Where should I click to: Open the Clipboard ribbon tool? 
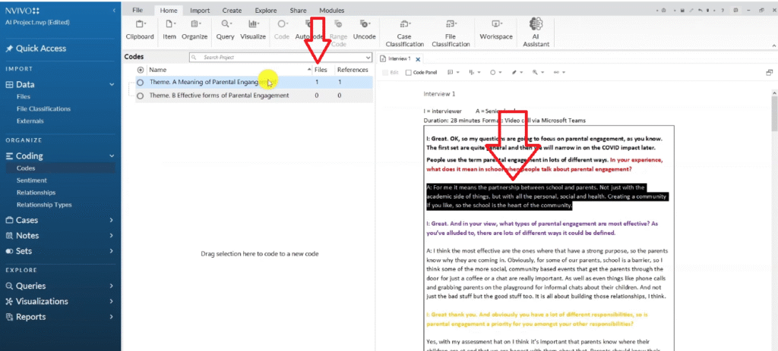(139, 30)
